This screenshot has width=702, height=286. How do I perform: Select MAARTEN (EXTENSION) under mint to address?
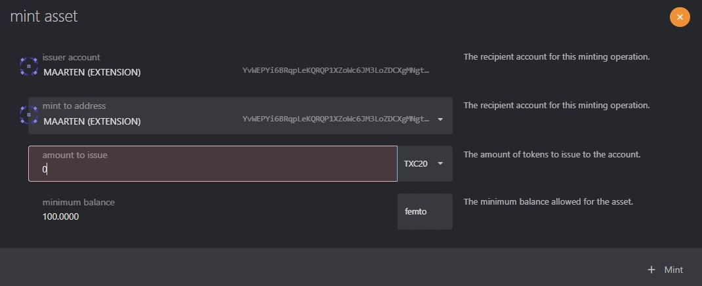point(92,121)
